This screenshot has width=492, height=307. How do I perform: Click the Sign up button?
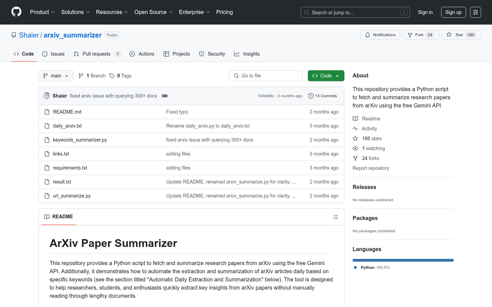(x=453, y=12)
